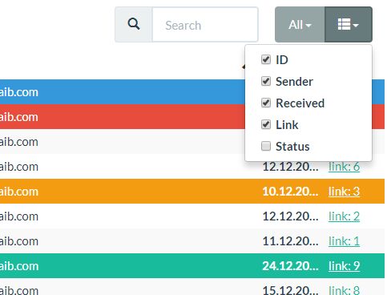Screen dimensions: 391x295
Task: Follow link: 8
Action: pyautogui.click(x=344, y=290)
